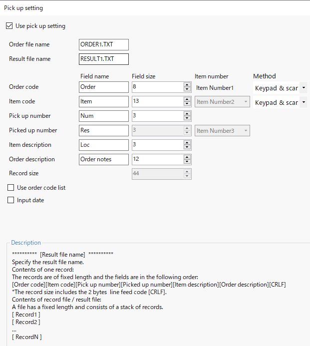Screen dimensions: 310x346
Task: Edit the Order file name field ORDER1.TXT
Action: pyautogui.click(x=104, y=44)
